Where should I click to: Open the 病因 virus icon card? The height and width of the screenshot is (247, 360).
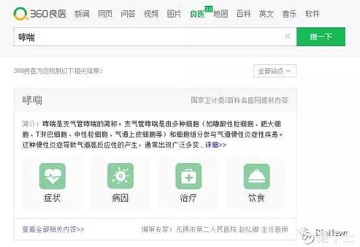tap(120, 183)
